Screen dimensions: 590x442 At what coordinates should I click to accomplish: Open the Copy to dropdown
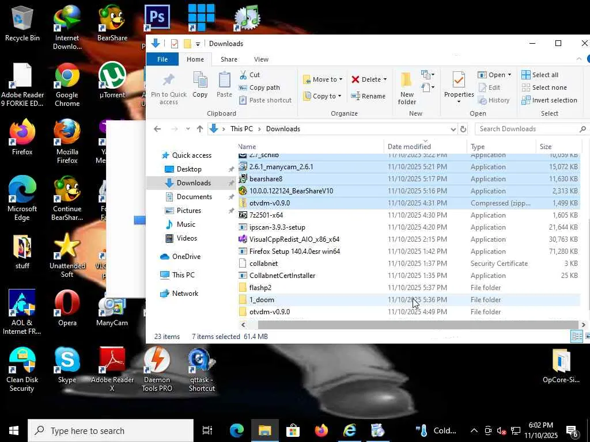pyautogui.click(x=323, y=96)
